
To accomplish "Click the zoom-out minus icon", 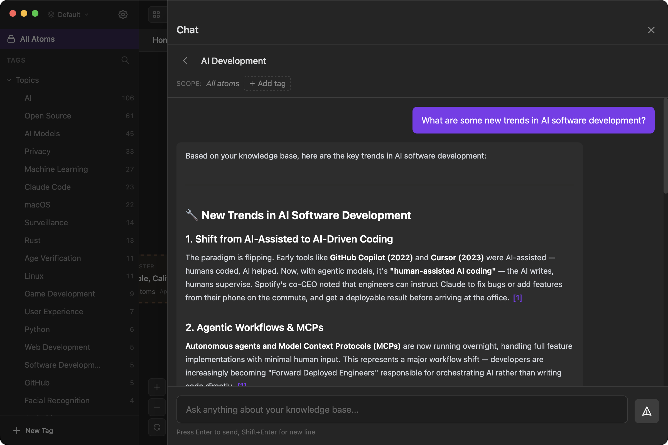I will 156,407.
